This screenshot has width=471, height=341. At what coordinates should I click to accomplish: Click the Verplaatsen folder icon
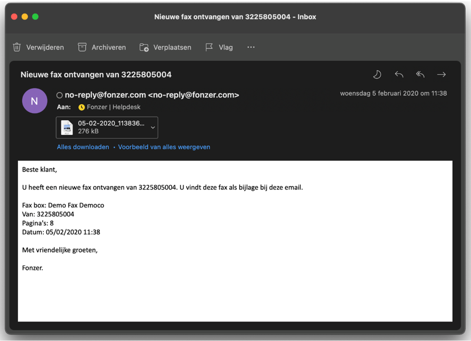(144, 47)
